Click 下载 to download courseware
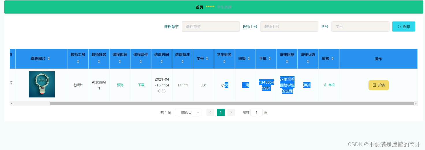 141,85
